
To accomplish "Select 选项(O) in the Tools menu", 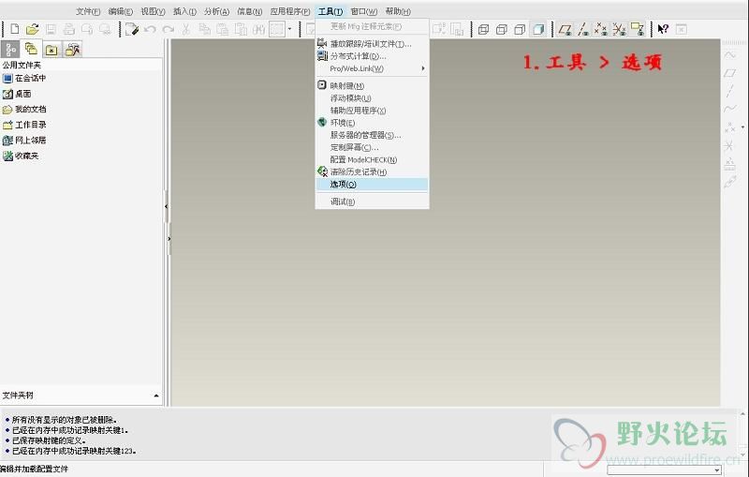I will point(372,185).
